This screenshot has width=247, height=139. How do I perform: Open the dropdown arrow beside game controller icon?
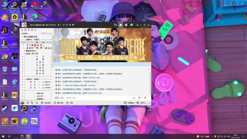pyautogui.click(x=59, y=98)
